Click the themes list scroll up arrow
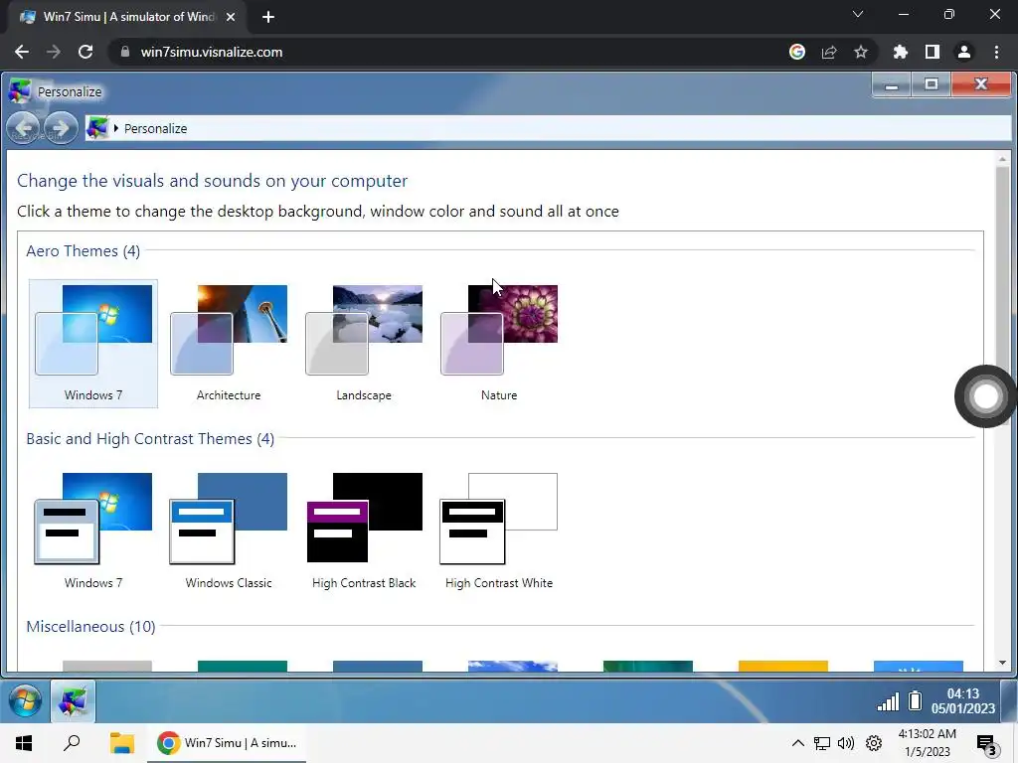The image size is (1018, 763). (1002, 159)
